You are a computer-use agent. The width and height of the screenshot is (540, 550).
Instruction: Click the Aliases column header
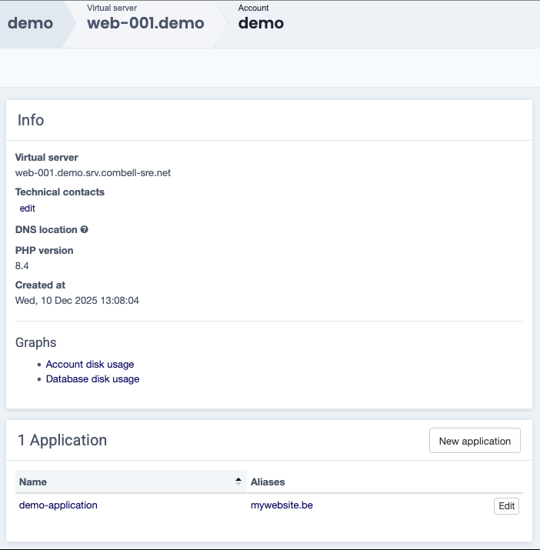pos(268,482)
